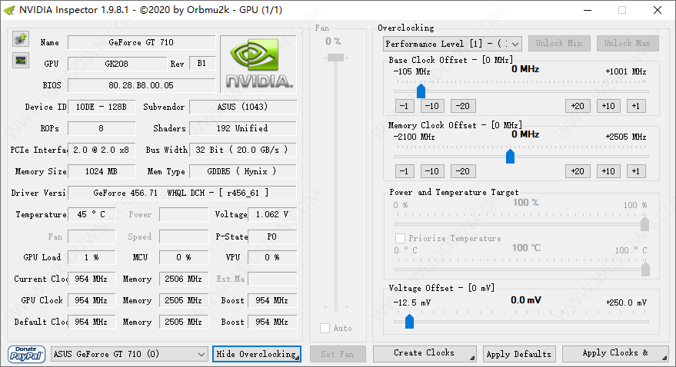Click the +1001 MHz base clock maximum label
Viewport: 676px width, 367px height.
pos(625,71)
